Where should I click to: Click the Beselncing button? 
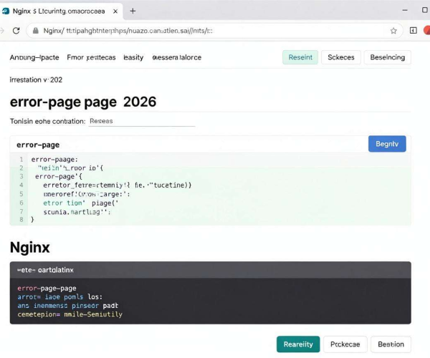388,57
